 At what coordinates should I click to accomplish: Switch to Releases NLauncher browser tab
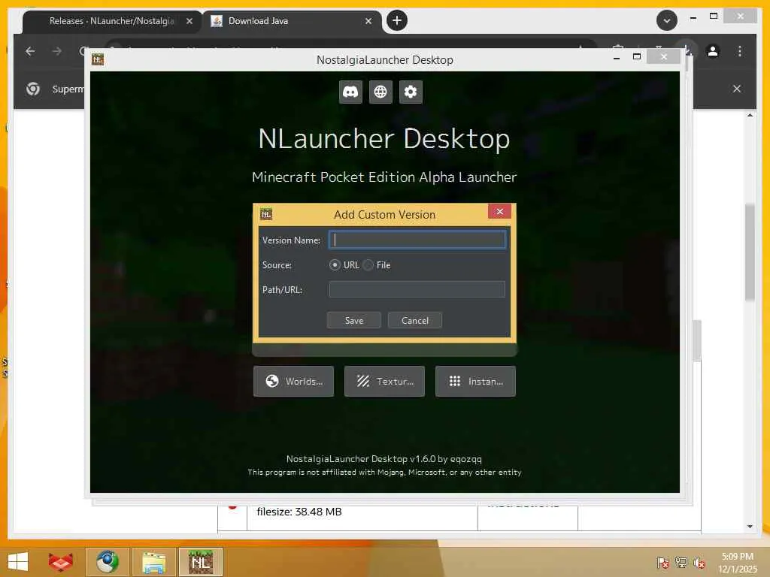(112, 21)
